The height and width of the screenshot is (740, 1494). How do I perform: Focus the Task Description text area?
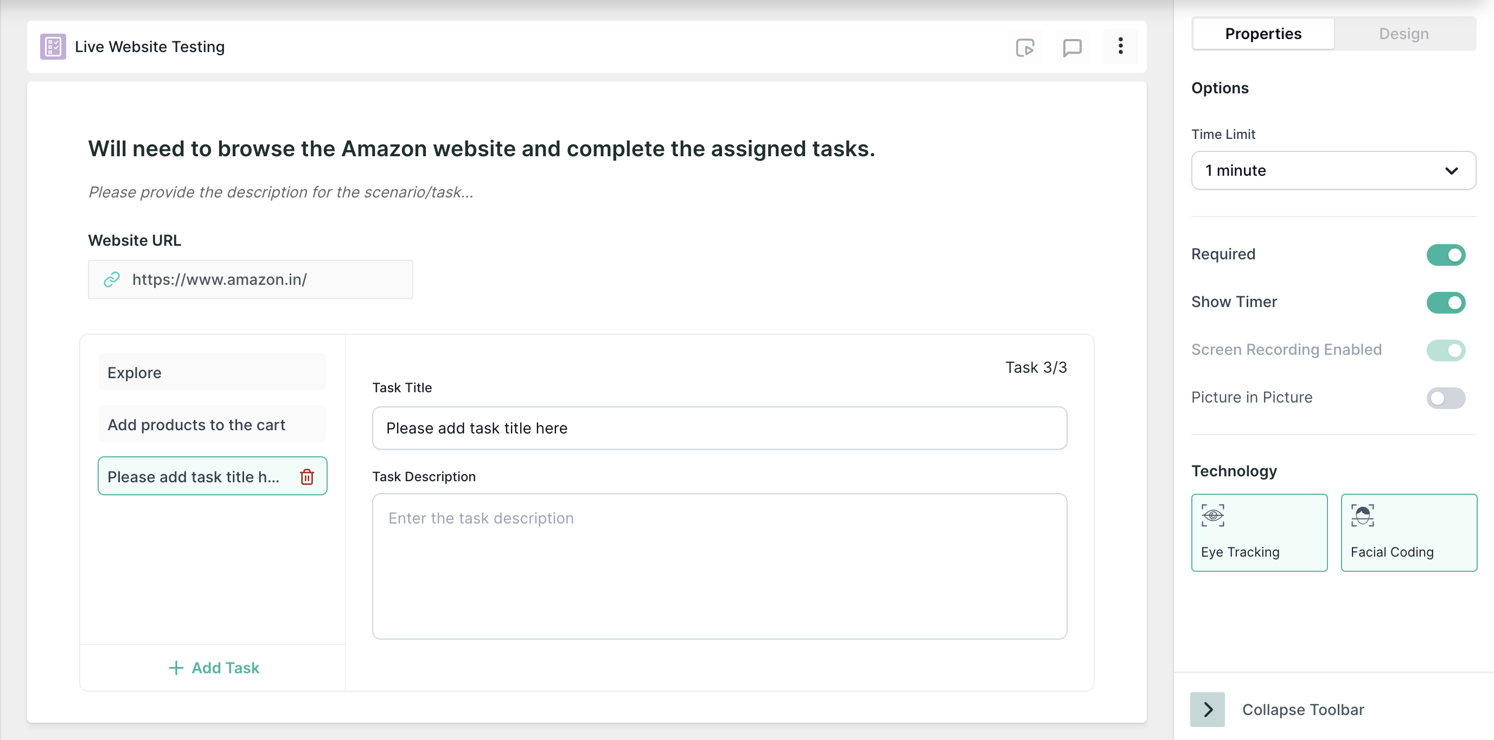coord(719,566)
